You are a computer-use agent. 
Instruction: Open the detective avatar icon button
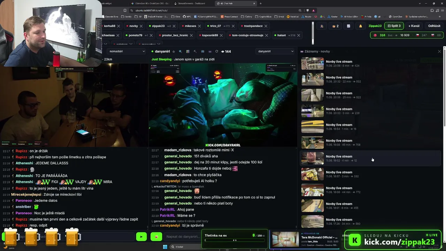click(x=322, y=26)
